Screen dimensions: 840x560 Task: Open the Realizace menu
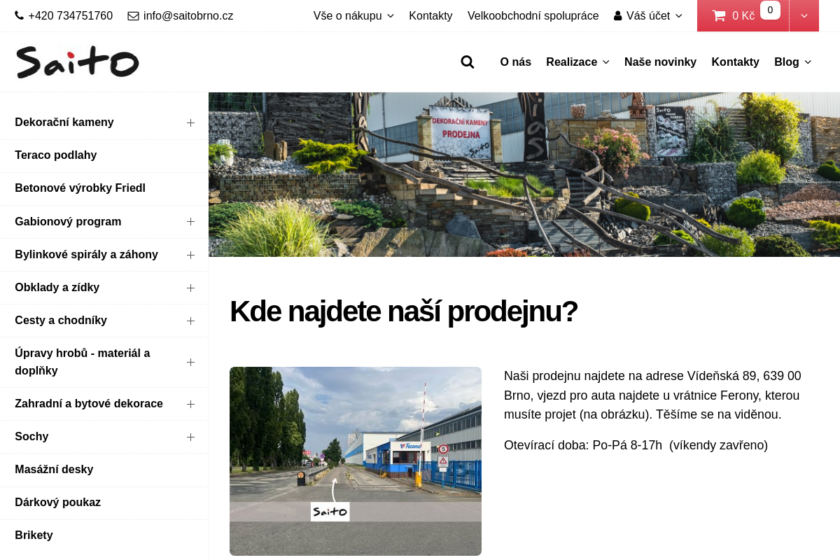coord(577,62)
